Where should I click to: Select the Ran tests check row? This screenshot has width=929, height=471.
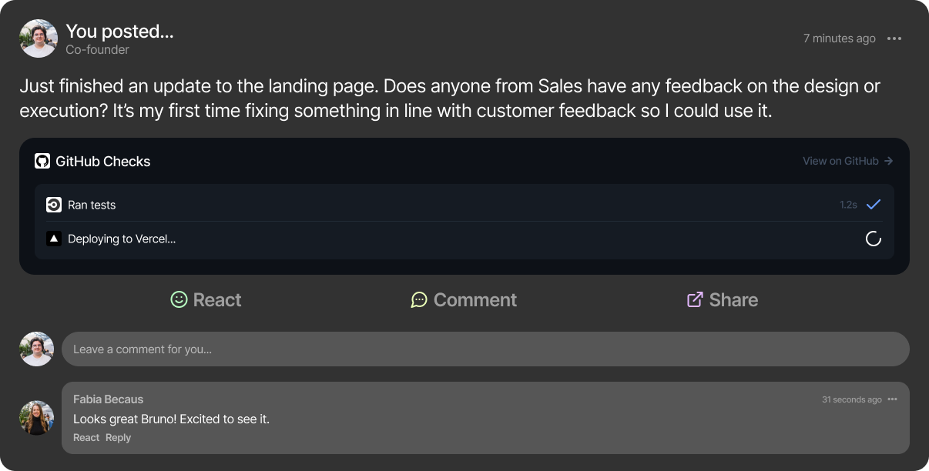464,205
